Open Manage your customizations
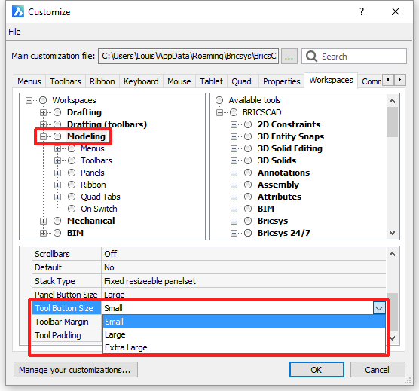419x391 pixels. click(75, 370)
